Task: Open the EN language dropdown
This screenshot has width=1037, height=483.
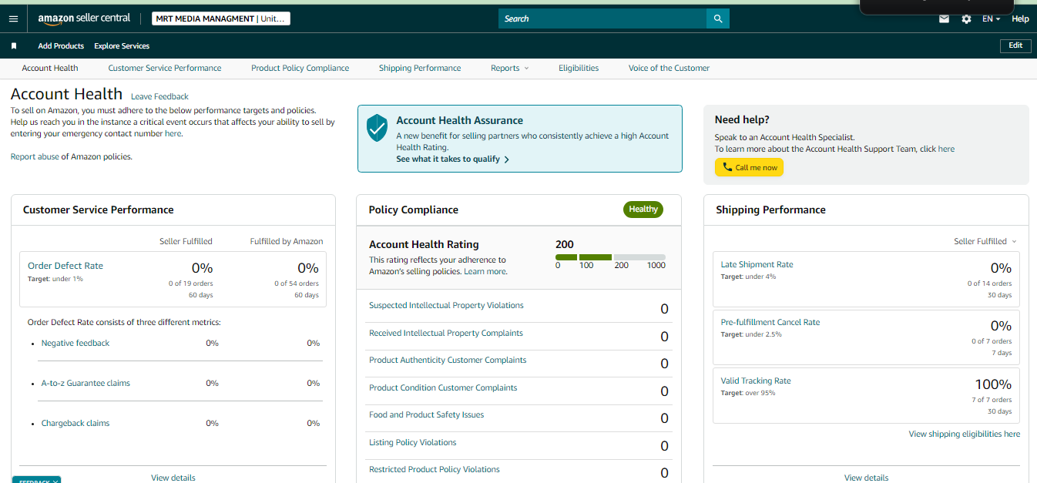Action: pyautogui.click(x=992, y=19)
